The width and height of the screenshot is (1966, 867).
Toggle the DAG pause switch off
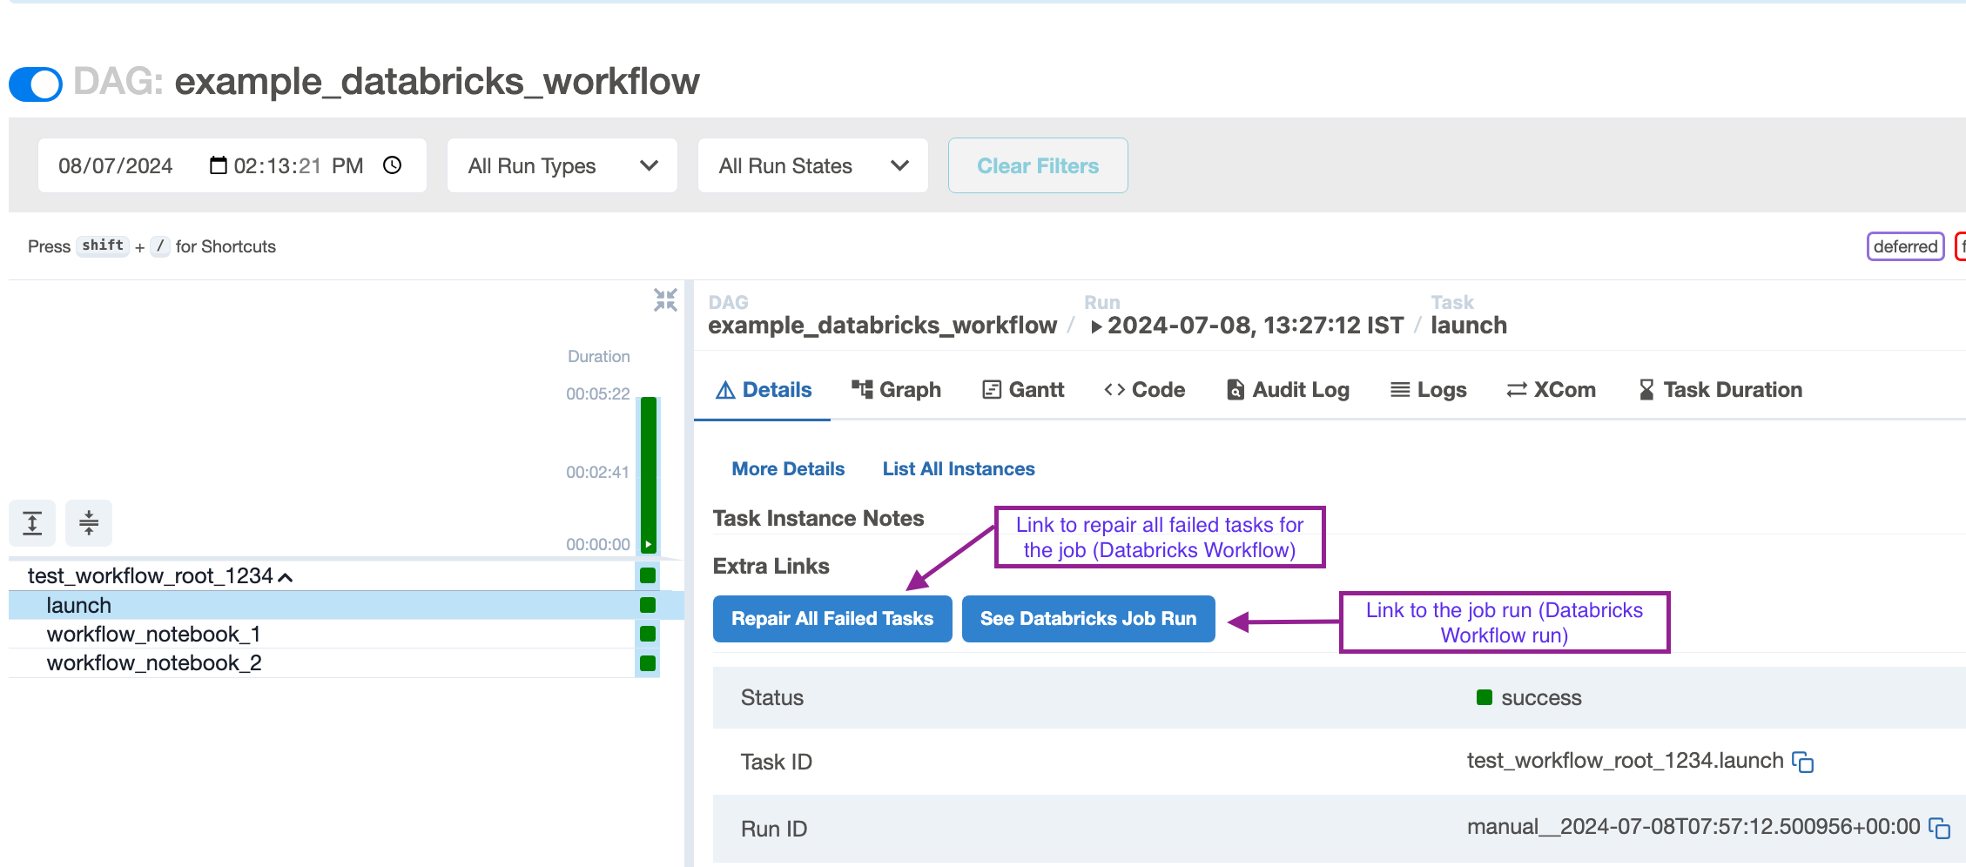(x=35, y=84)
